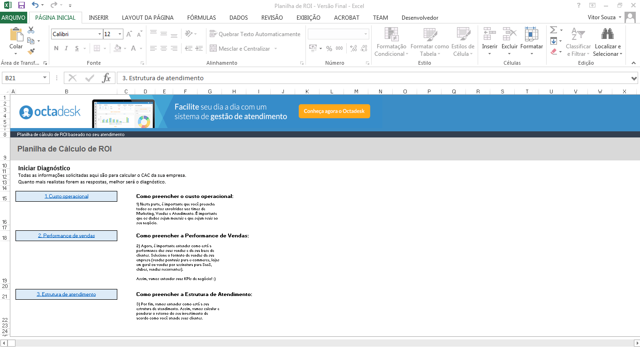Screen dimensions: 640x349
Task: Toggle underline S formatting
Action: click(x=76, y=48)
